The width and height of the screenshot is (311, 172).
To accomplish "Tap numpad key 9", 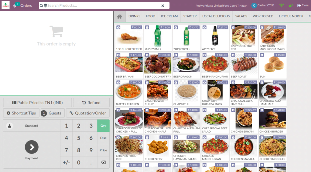I will coord(91,150).
